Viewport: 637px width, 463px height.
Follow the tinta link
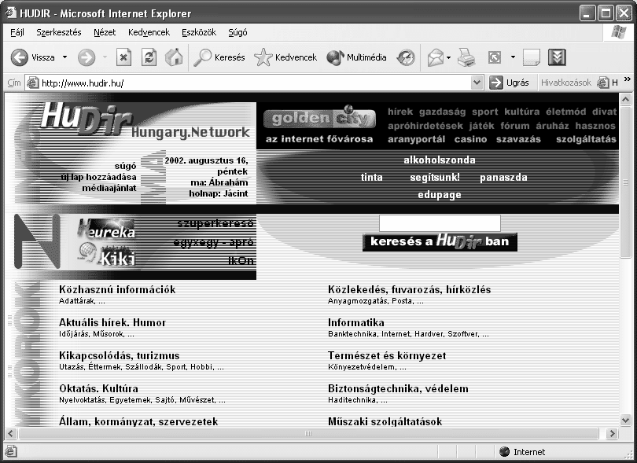pos(371,178)
